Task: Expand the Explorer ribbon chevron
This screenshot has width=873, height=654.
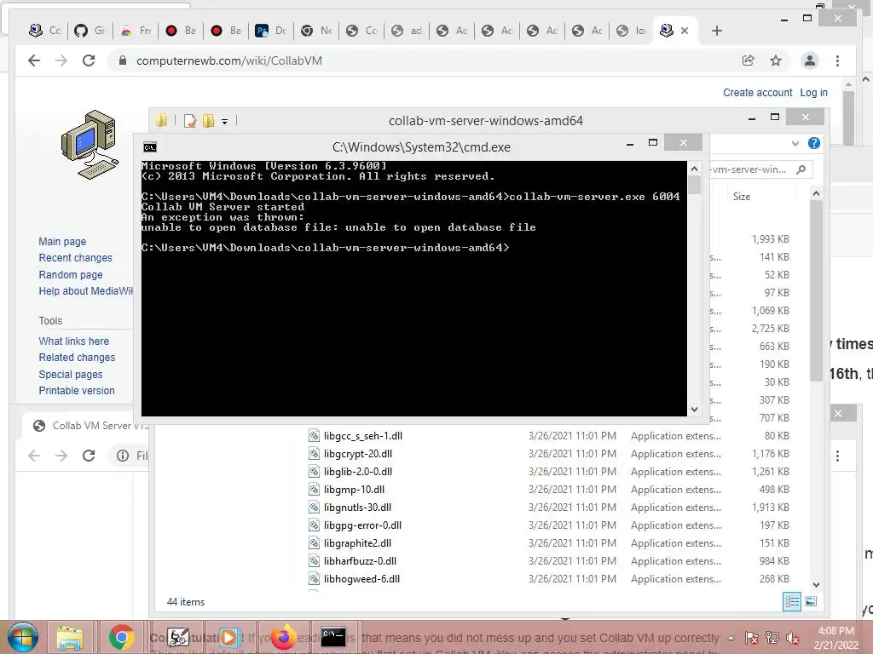Action: pyautogui.click(x=795, y=143)
